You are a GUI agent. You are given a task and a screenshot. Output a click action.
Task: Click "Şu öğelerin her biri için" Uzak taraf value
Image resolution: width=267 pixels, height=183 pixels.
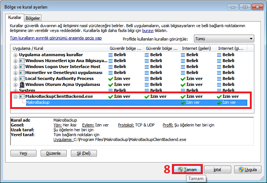pyautogui.click(x=73, y=130)
